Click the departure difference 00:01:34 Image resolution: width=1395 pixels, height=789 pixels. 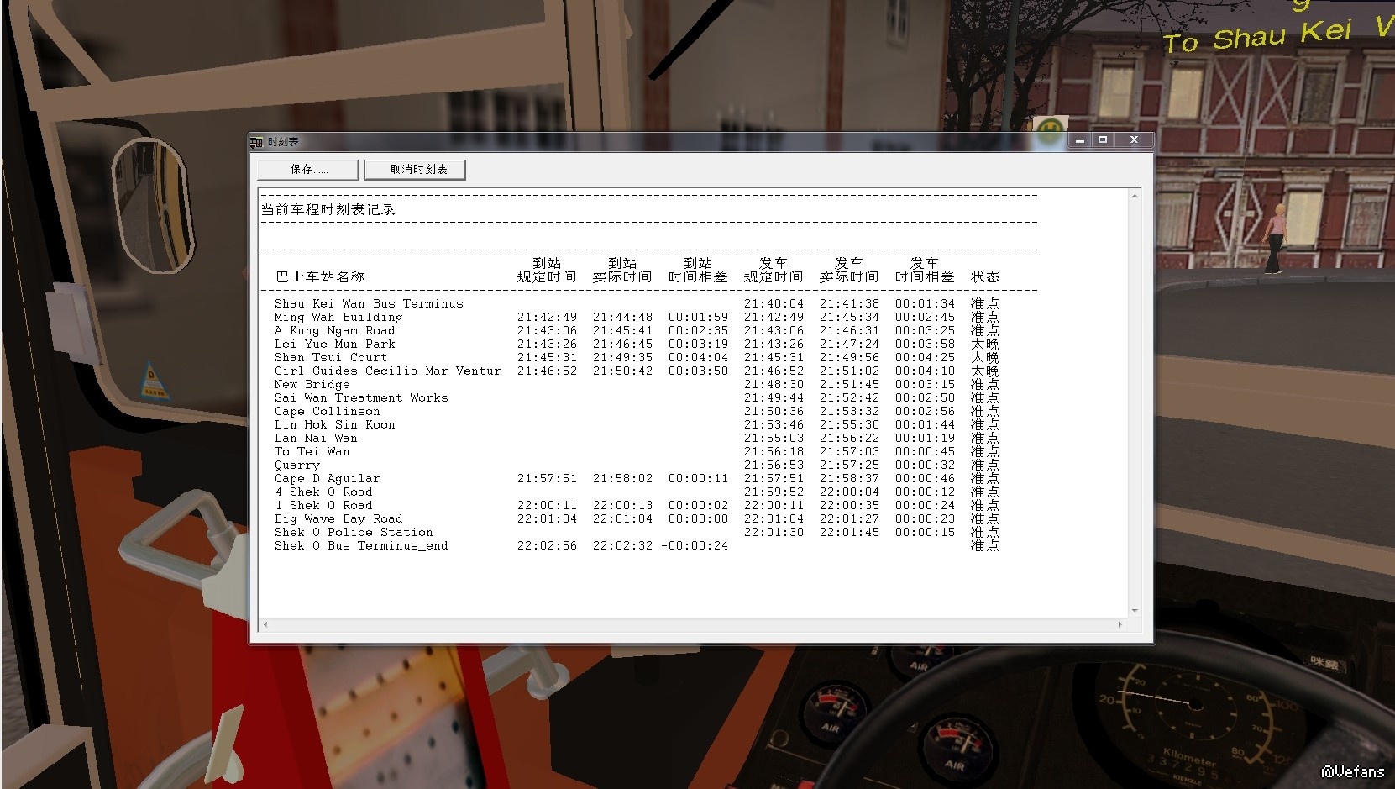(x=925, y=303)
